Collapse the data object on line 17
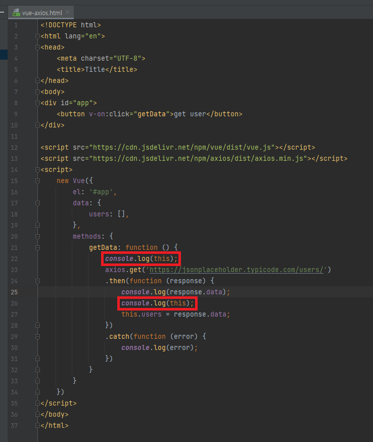The width and height of the screenshot is (373, 442). (x=37, y=203)
